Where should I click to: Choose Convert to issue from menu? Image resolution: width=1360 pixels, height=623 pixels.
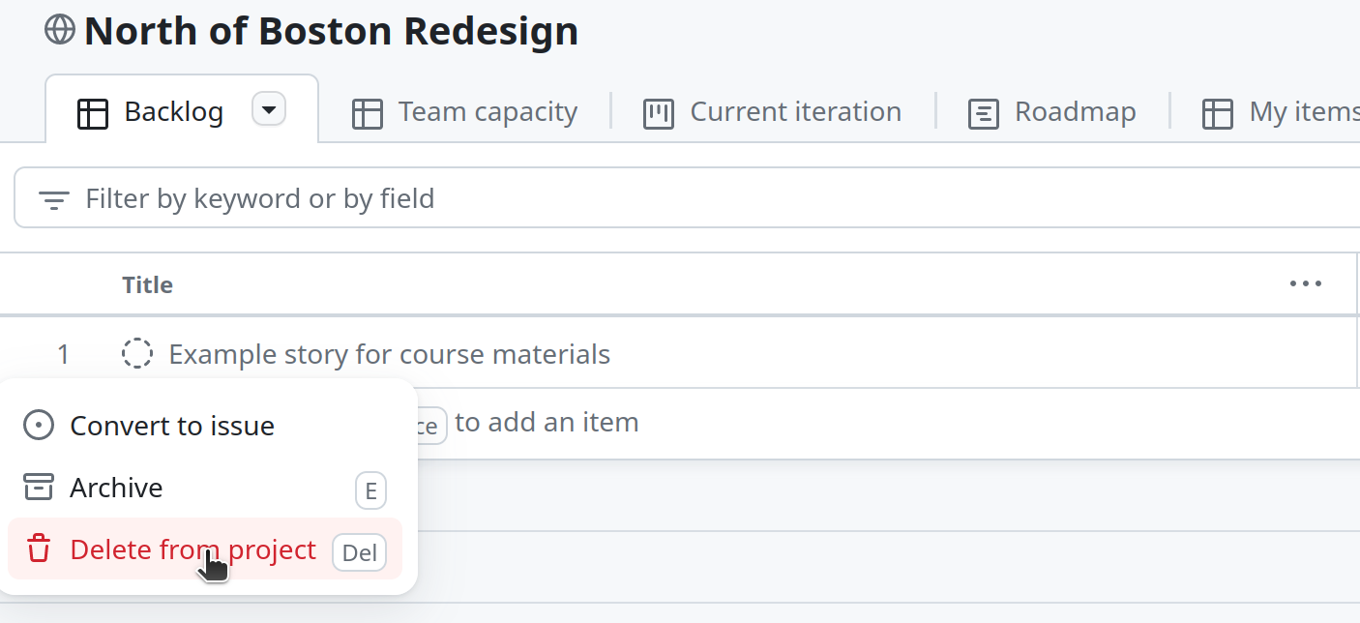[x=172, y=426]
